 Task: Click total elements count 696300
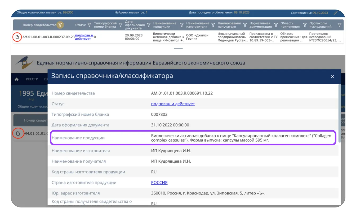coord(68,12)
